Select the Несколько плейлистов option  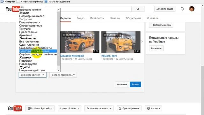[x=38, y=51]
